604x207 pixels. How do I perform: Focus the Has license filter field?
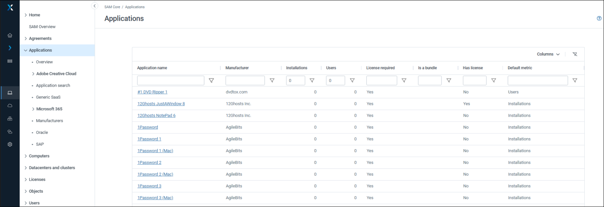(x=475, y=80)
